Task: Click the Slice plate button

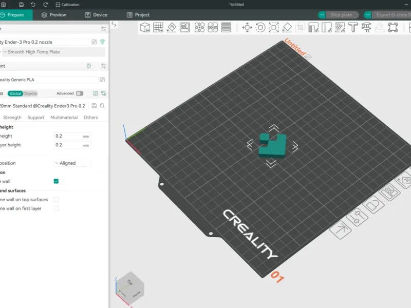Action: 342,15
